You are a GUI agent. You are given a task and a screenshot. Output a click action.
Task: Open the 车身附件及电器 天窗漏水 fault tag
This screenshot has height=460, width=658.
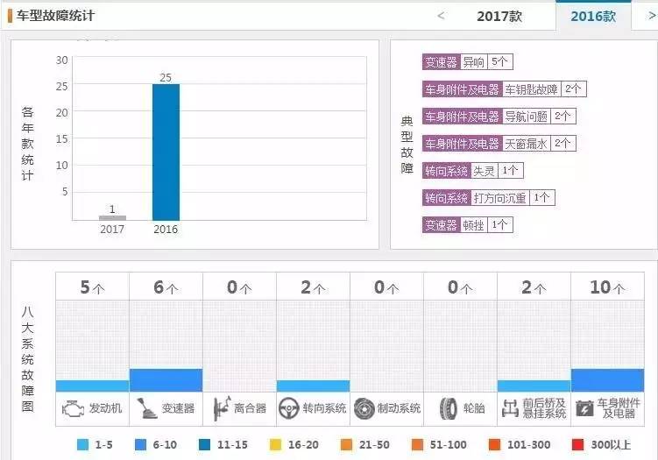point(499,144)
